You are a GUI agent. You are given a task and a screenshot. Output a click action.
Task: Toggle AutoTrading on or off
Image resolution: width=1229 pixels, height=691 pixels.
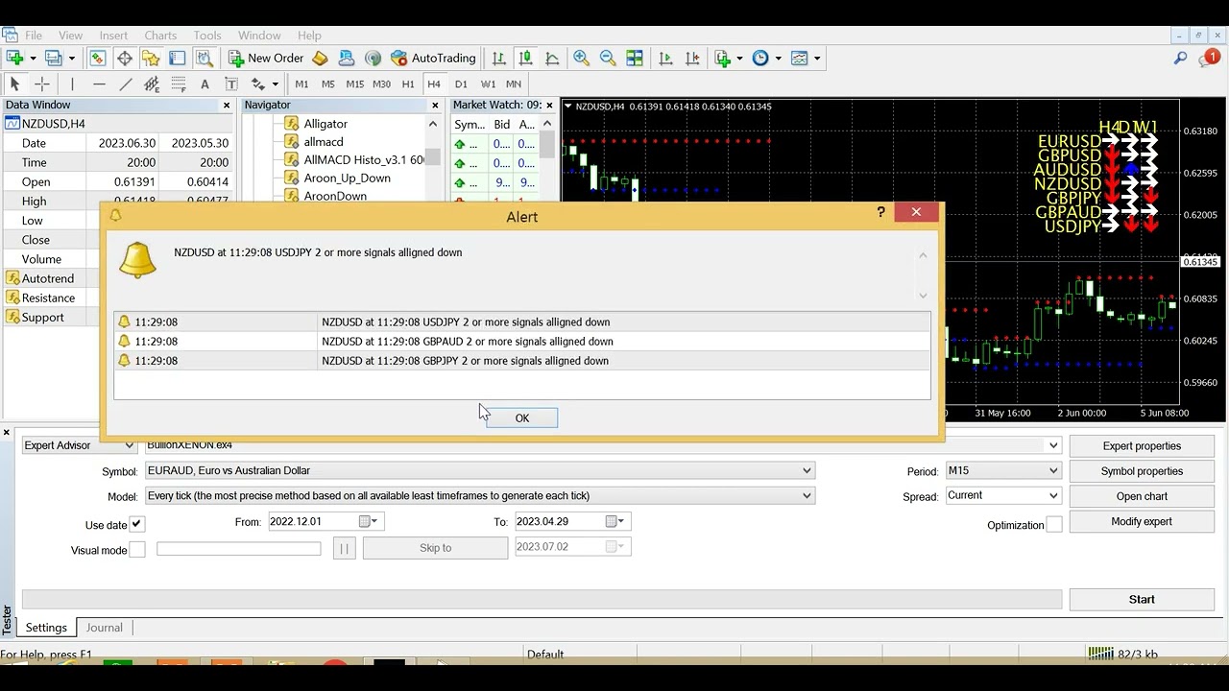coord(433,59)
